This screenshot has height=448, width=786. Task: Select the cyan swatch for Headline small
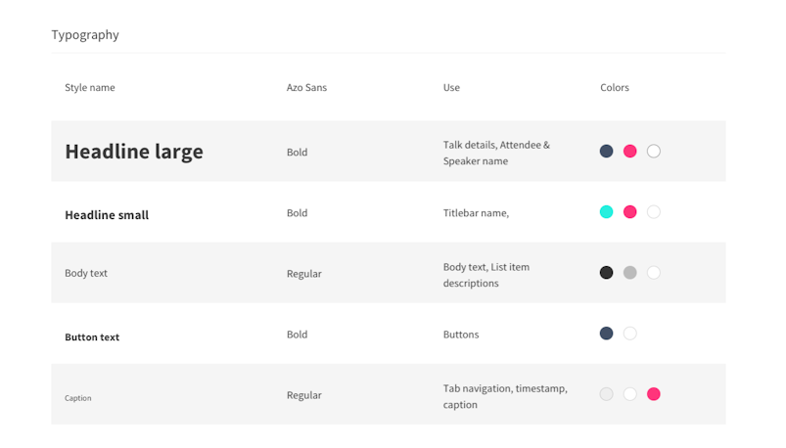point(607,212)
